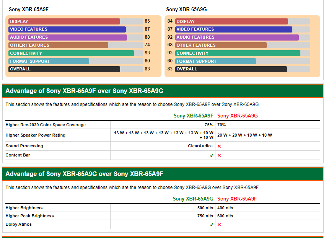Select the 'Higher Peak Brightness' row label
The width and height of the screenshot is (326, 238).
pos(29,216)
